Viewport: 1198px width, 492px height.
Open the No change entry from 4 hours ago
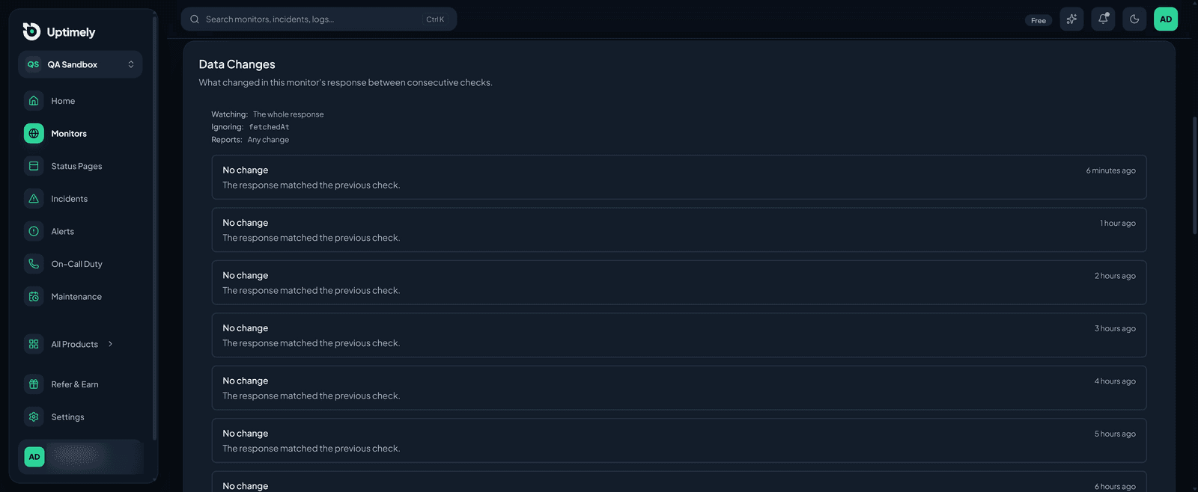tap(679, 388)
